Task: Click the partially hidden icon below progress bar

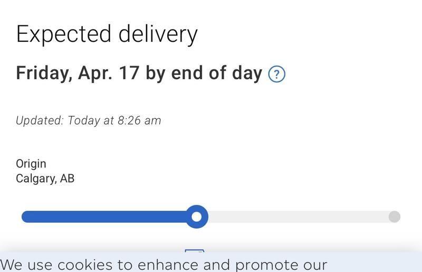Action: [x=194, y=250]
